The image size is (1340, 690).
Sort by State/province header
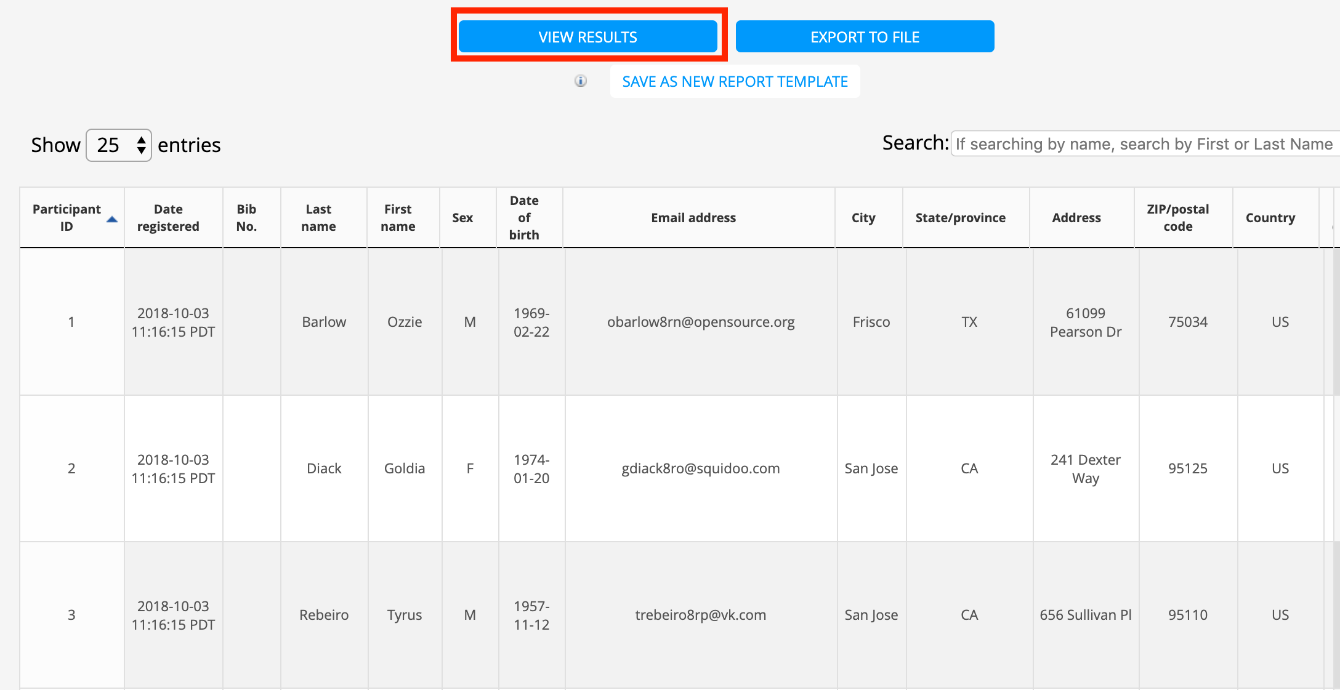(x=960, y=218)
